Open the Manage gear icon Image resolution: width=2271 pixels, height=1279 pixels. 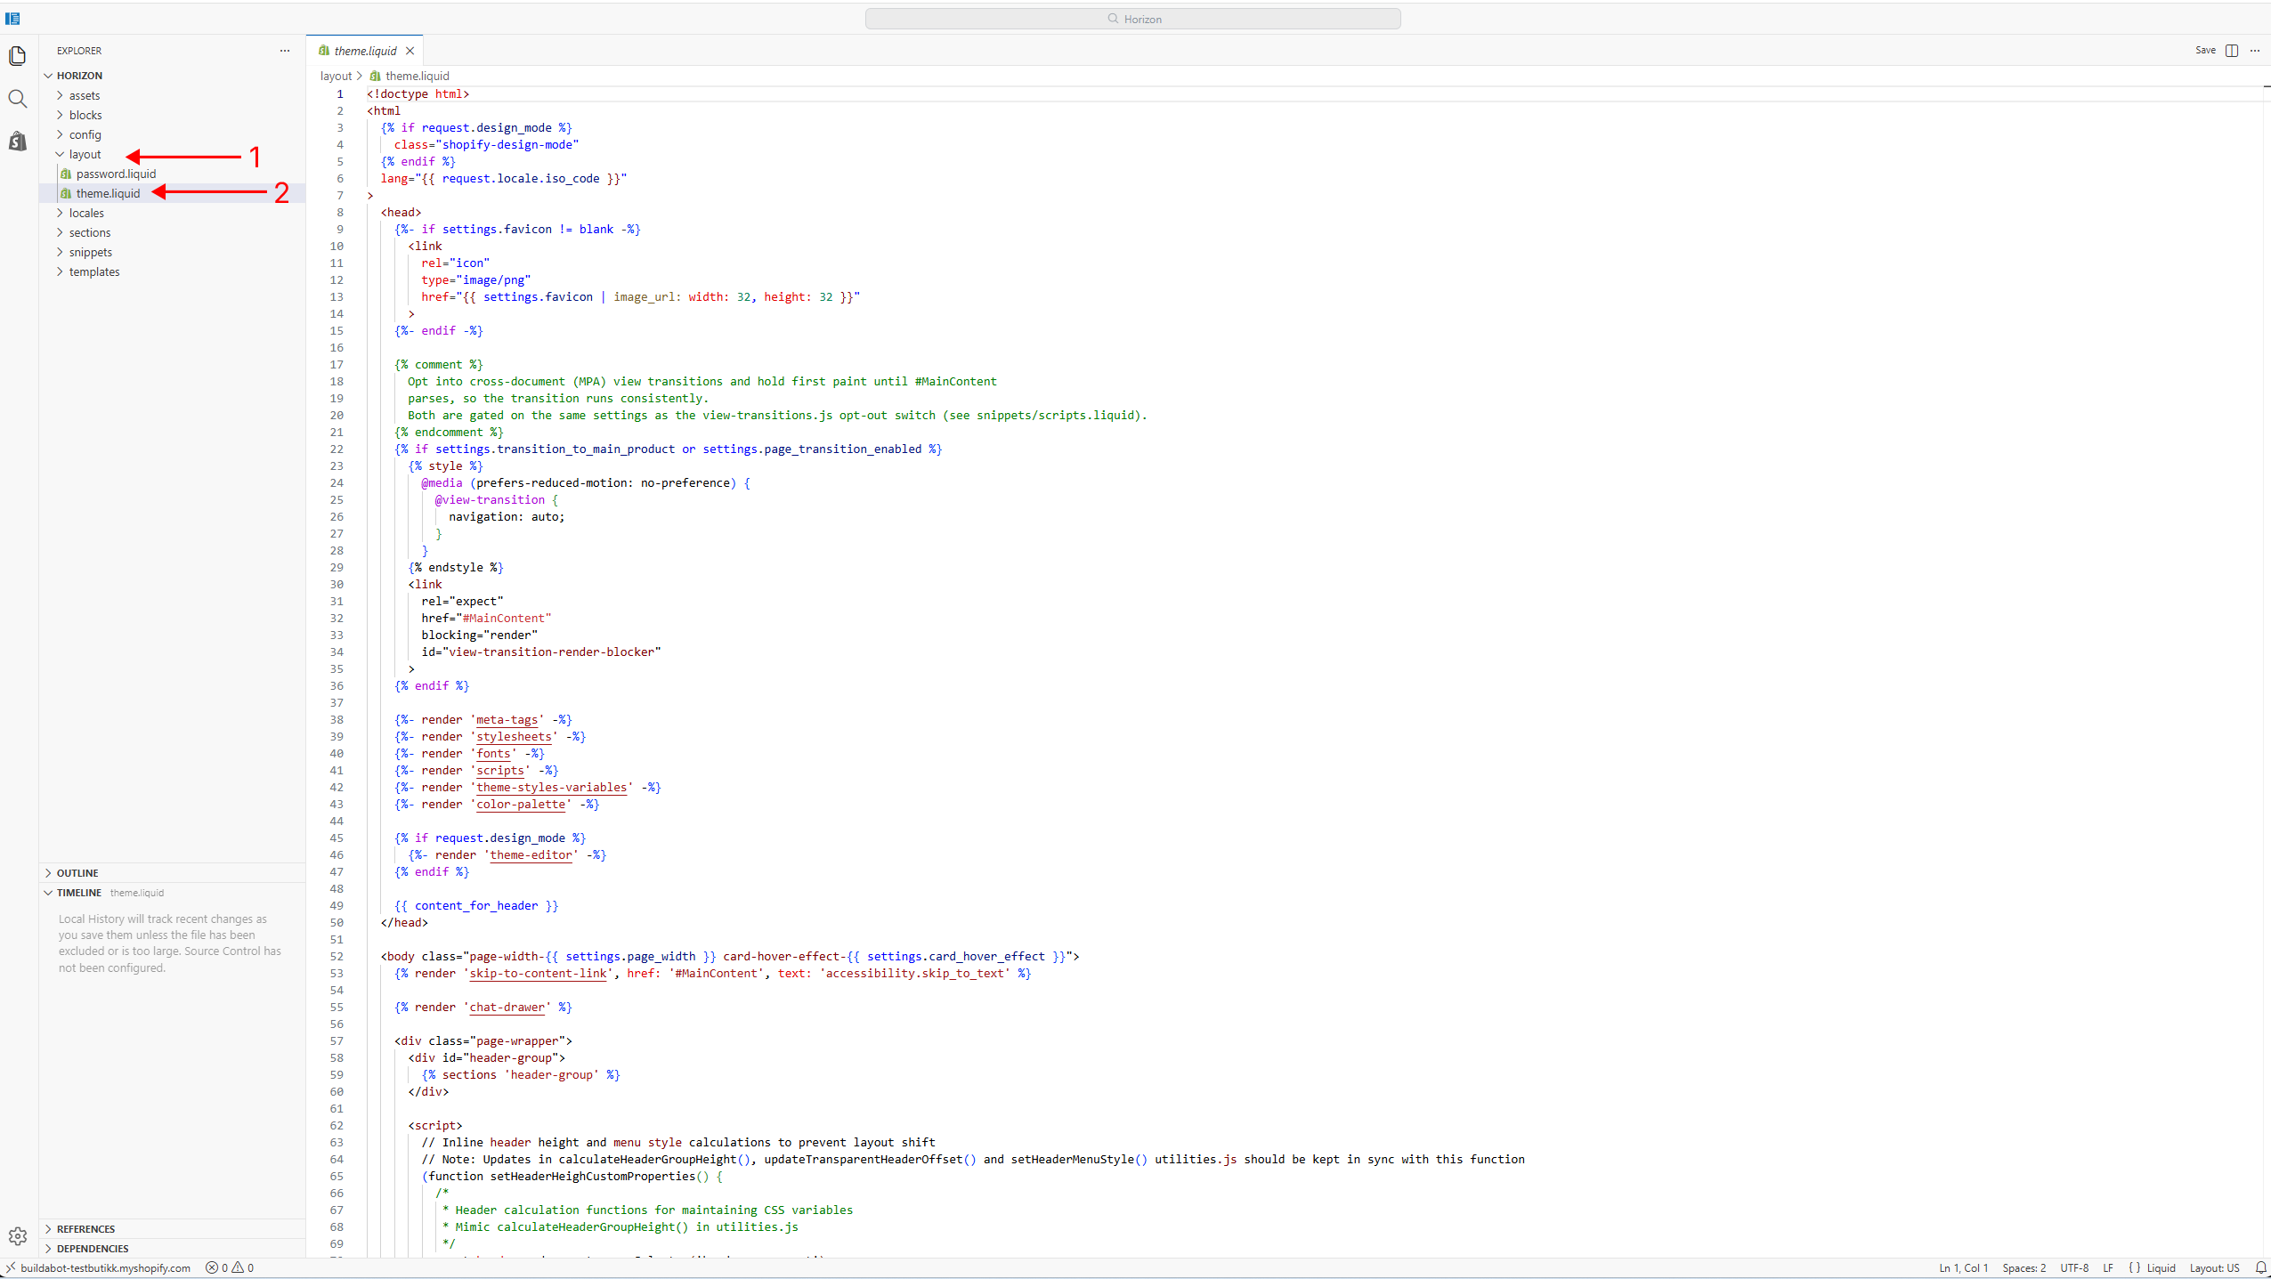(18, 1236)
